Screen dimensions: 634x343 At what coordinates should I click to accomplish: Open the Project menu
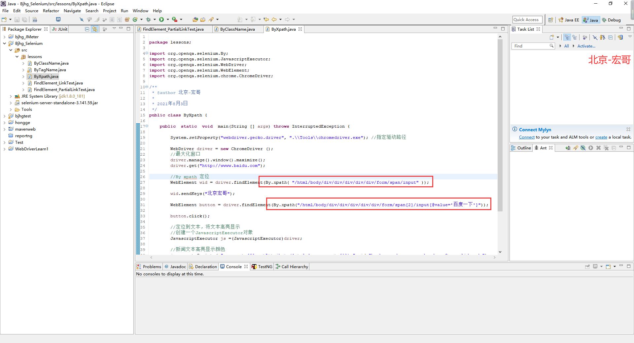coord(110,11)
